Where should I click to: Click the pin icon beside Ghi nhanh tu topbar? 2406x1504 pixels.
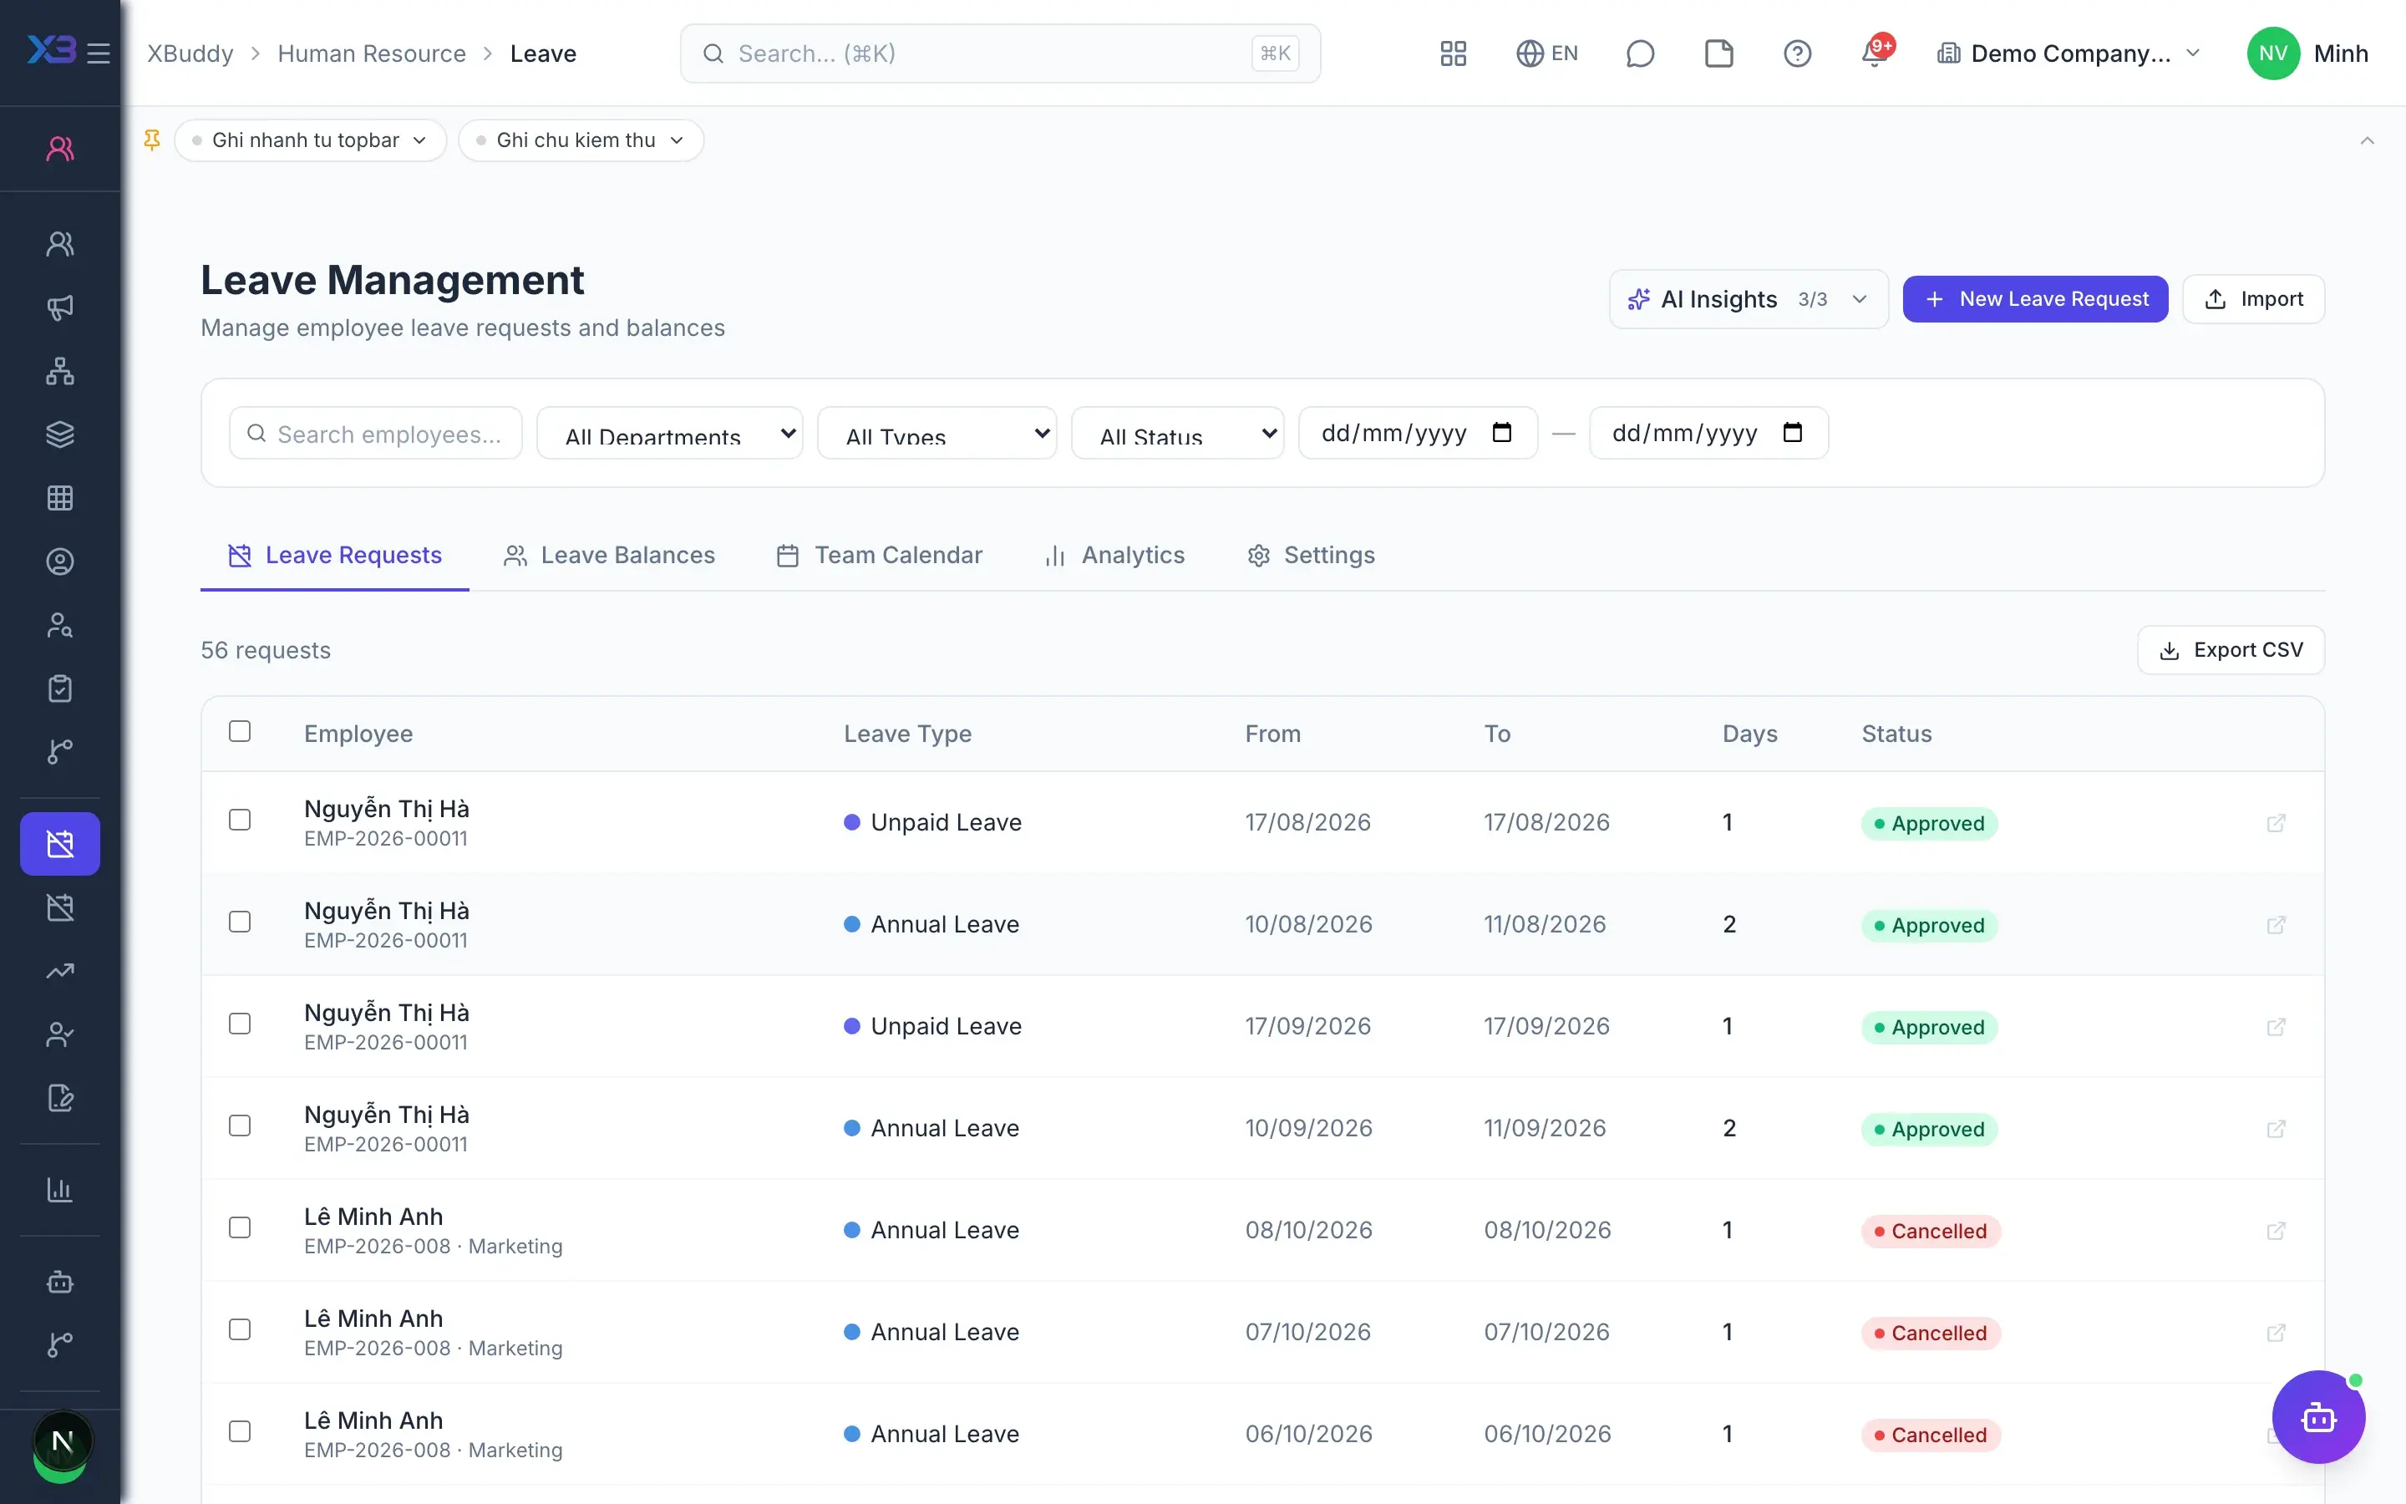point(152,140)
